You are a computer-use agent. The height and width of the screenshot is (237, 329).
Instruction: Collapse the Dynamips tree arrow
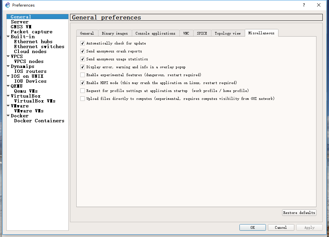[8, 66]
